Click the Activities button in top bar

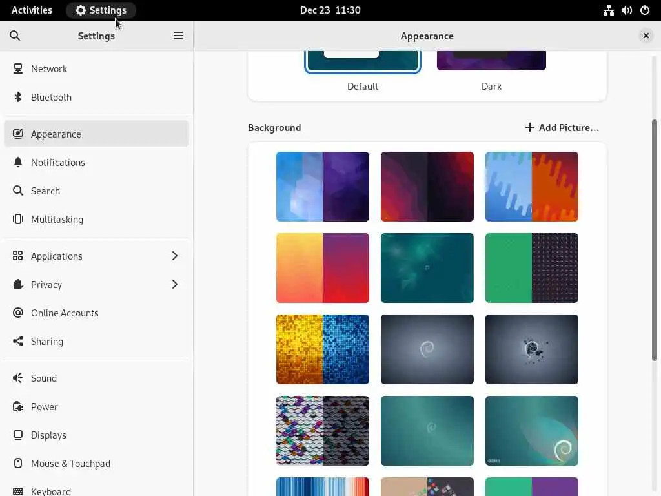(x=32, y=10)
